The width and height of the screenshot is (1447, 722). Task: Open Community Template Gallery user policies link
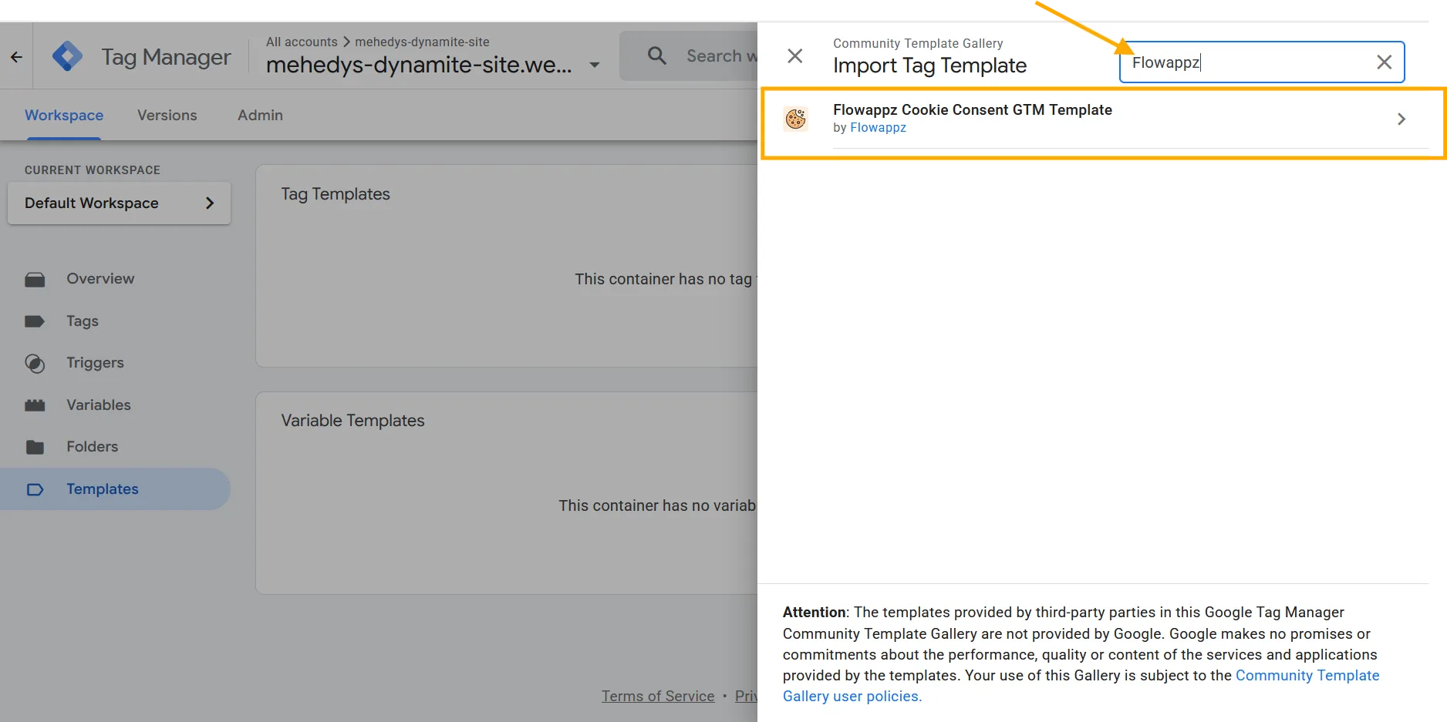1081,686
